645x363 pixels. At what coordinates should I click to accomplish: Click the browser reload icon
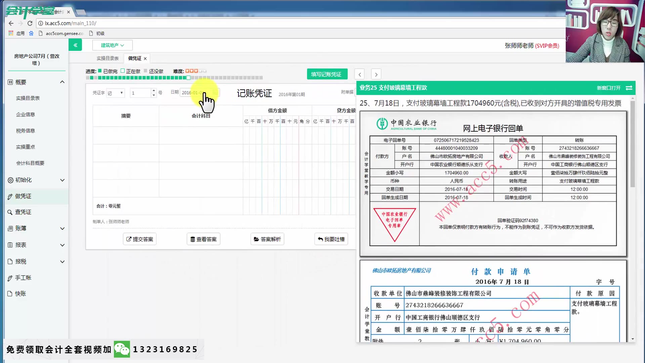tap(30, 23)
